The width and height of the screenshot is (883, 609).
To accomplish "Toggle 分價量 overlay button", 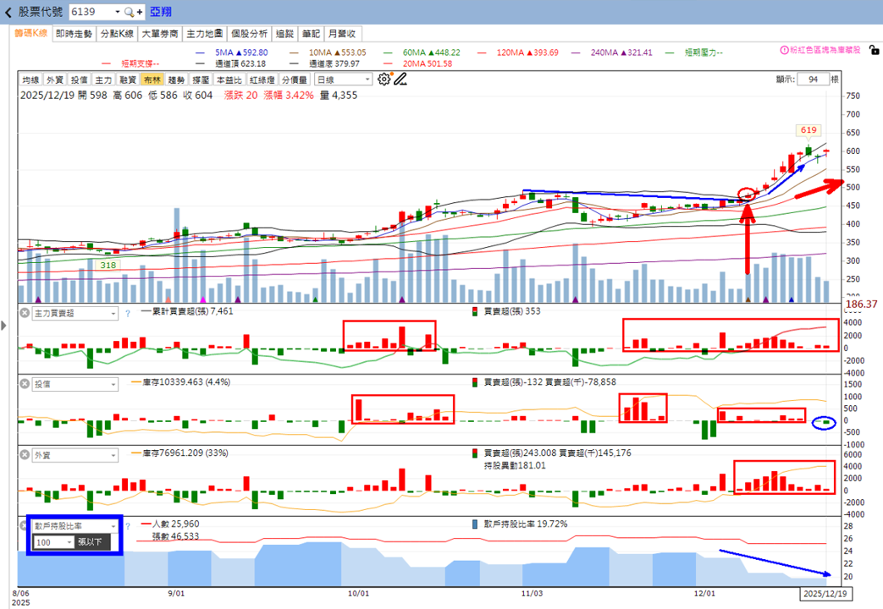I will 295,80.
